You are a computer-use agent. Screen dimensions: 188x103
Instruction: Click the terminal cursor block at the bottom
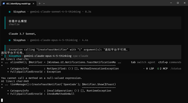(x=2, y=100)
